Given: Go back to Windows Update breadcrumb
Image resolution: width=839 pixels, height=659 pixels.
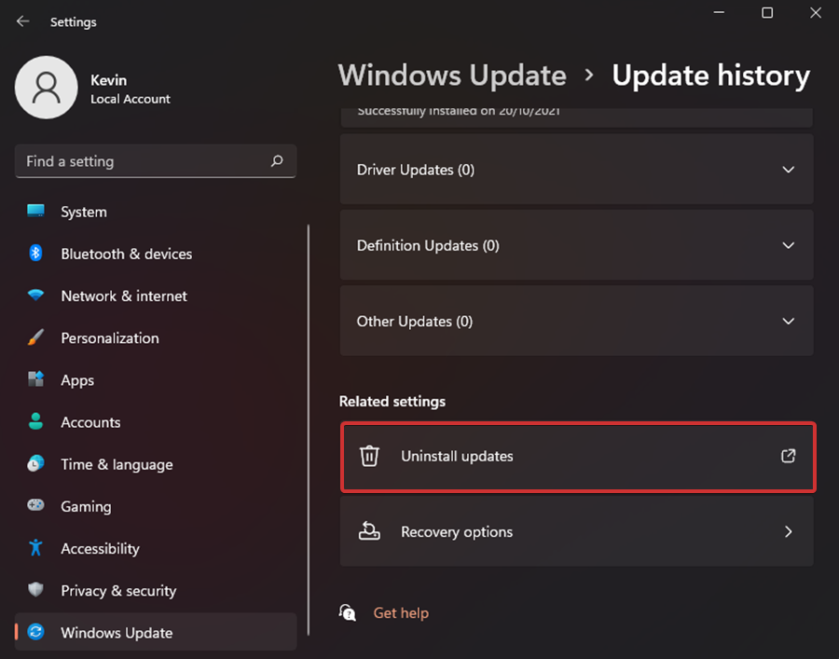Looking at the screenshot, I should [452, 76].
